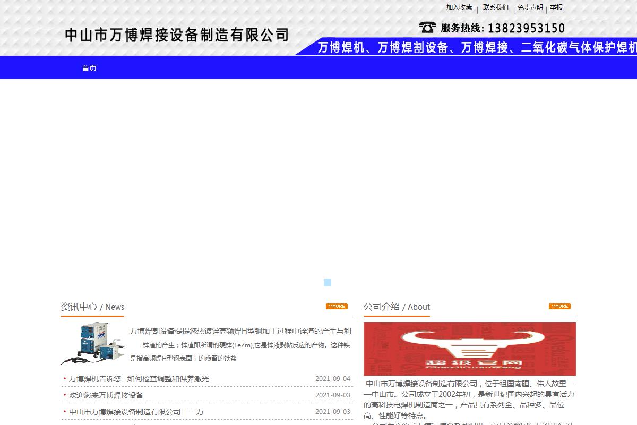Open article 中山市万博焊接设备制造有限公司-----万
637x425 pixels.
pyautogui.click(x=136, y=412)
